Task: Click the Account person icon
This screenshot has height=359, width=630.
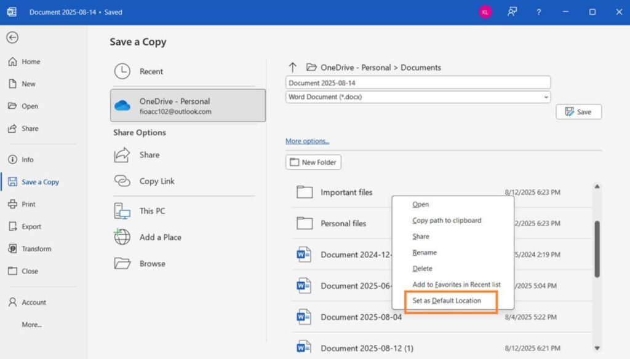Action: [x=12, y=302]
